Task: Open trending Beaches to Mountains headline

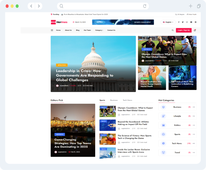Action: tap(86, 14)
